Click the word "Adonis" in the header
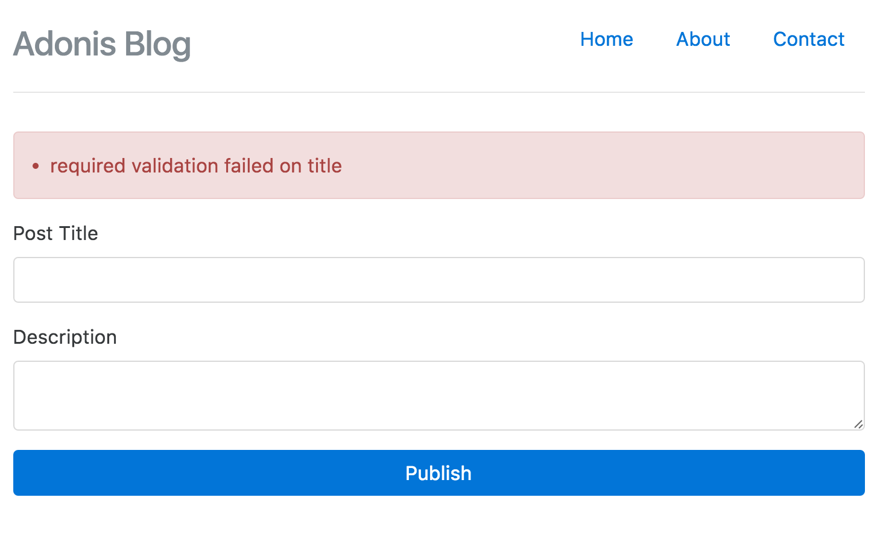 [x=65, y=44]
